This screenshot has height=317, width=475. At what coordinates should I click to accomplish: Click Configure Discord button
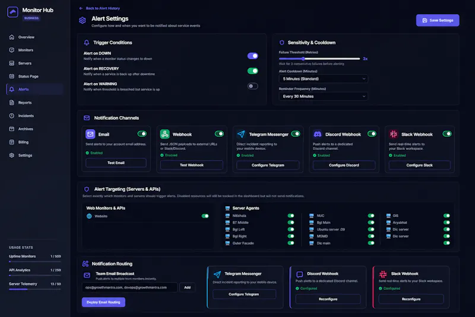pyautogui.click(x=344, y=165)
